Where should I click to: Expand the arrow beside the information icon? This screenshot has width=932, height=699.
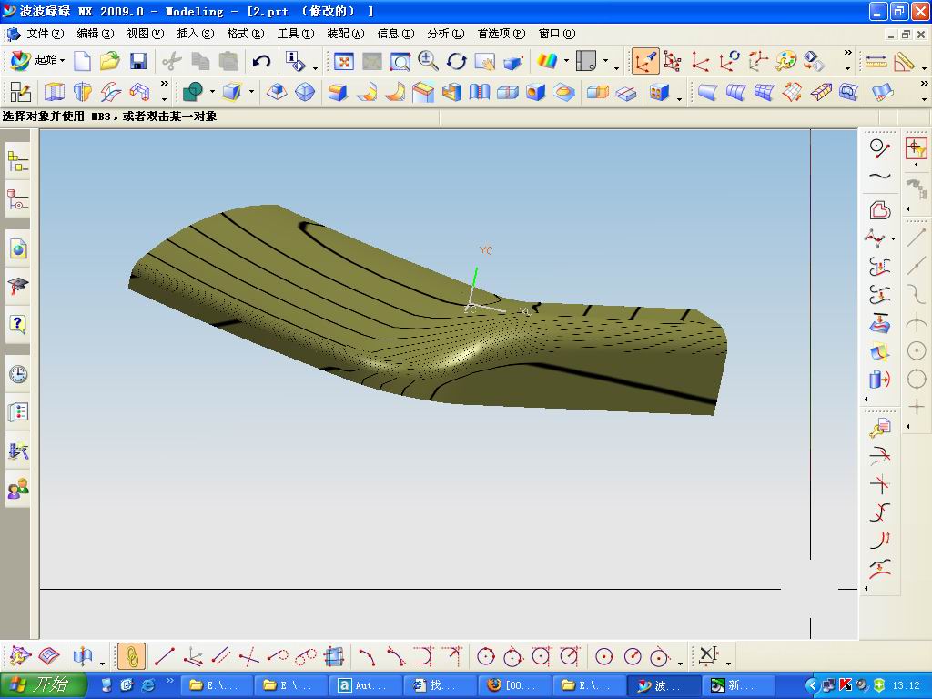coord(315,67)
